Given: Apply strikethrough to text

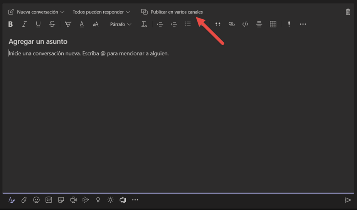Looking at the screenshot, I should 52,24.
